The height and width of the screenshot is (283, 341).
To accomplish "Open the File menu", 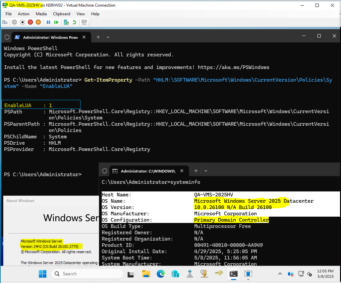I will click(9, 14).
